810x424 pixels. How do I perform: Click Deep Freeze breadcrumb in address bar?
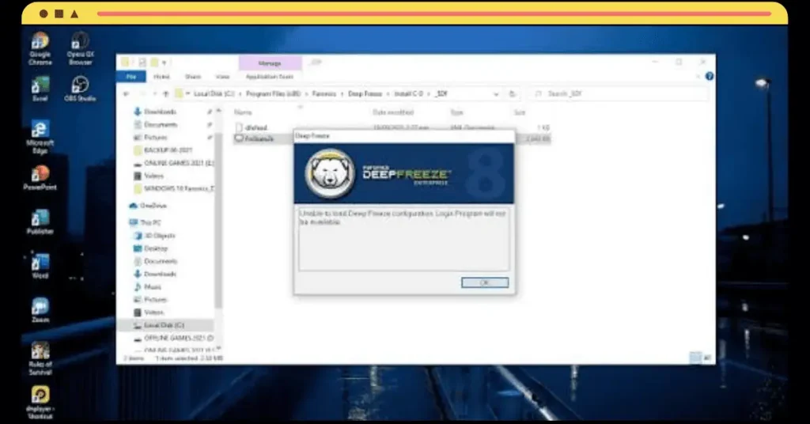click(365, 94)
